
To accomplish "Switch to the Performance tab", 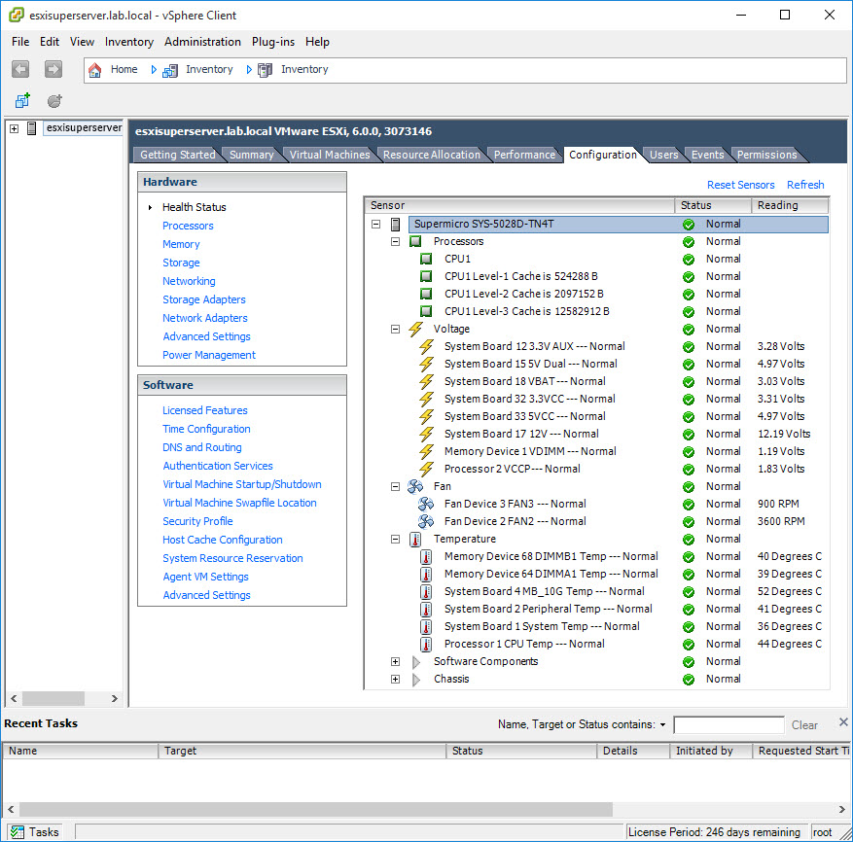I will pyautogui.click(x=524, y=155).
